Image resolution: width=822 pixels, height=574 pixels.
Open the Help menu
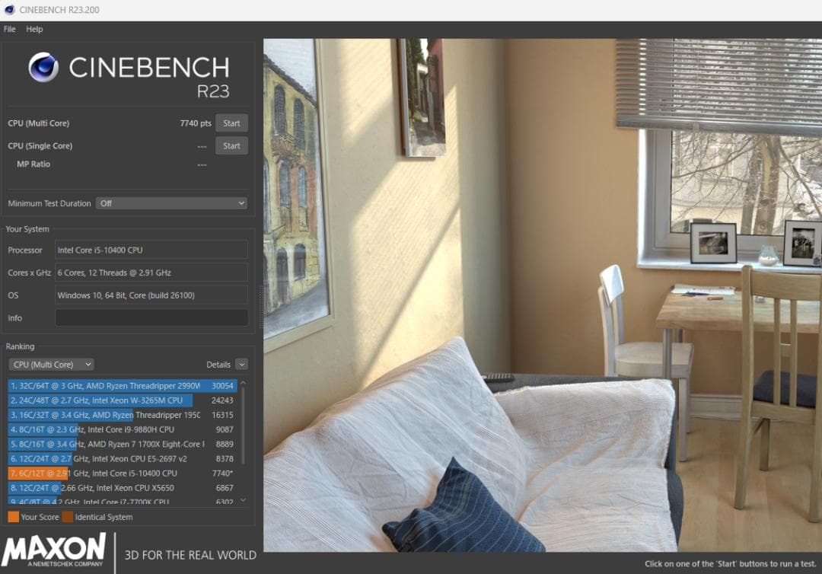point(34,30)
